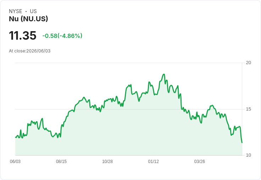Click the NYSE exchange label

(x=16, y=11)
